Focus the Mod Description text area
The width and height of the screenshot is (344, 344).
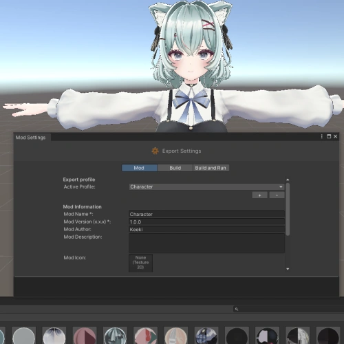[206, 243]
